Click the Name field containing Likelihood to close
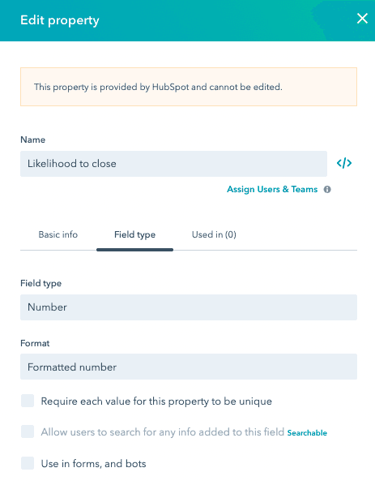375x485 pixels. (x=173, y=164)
